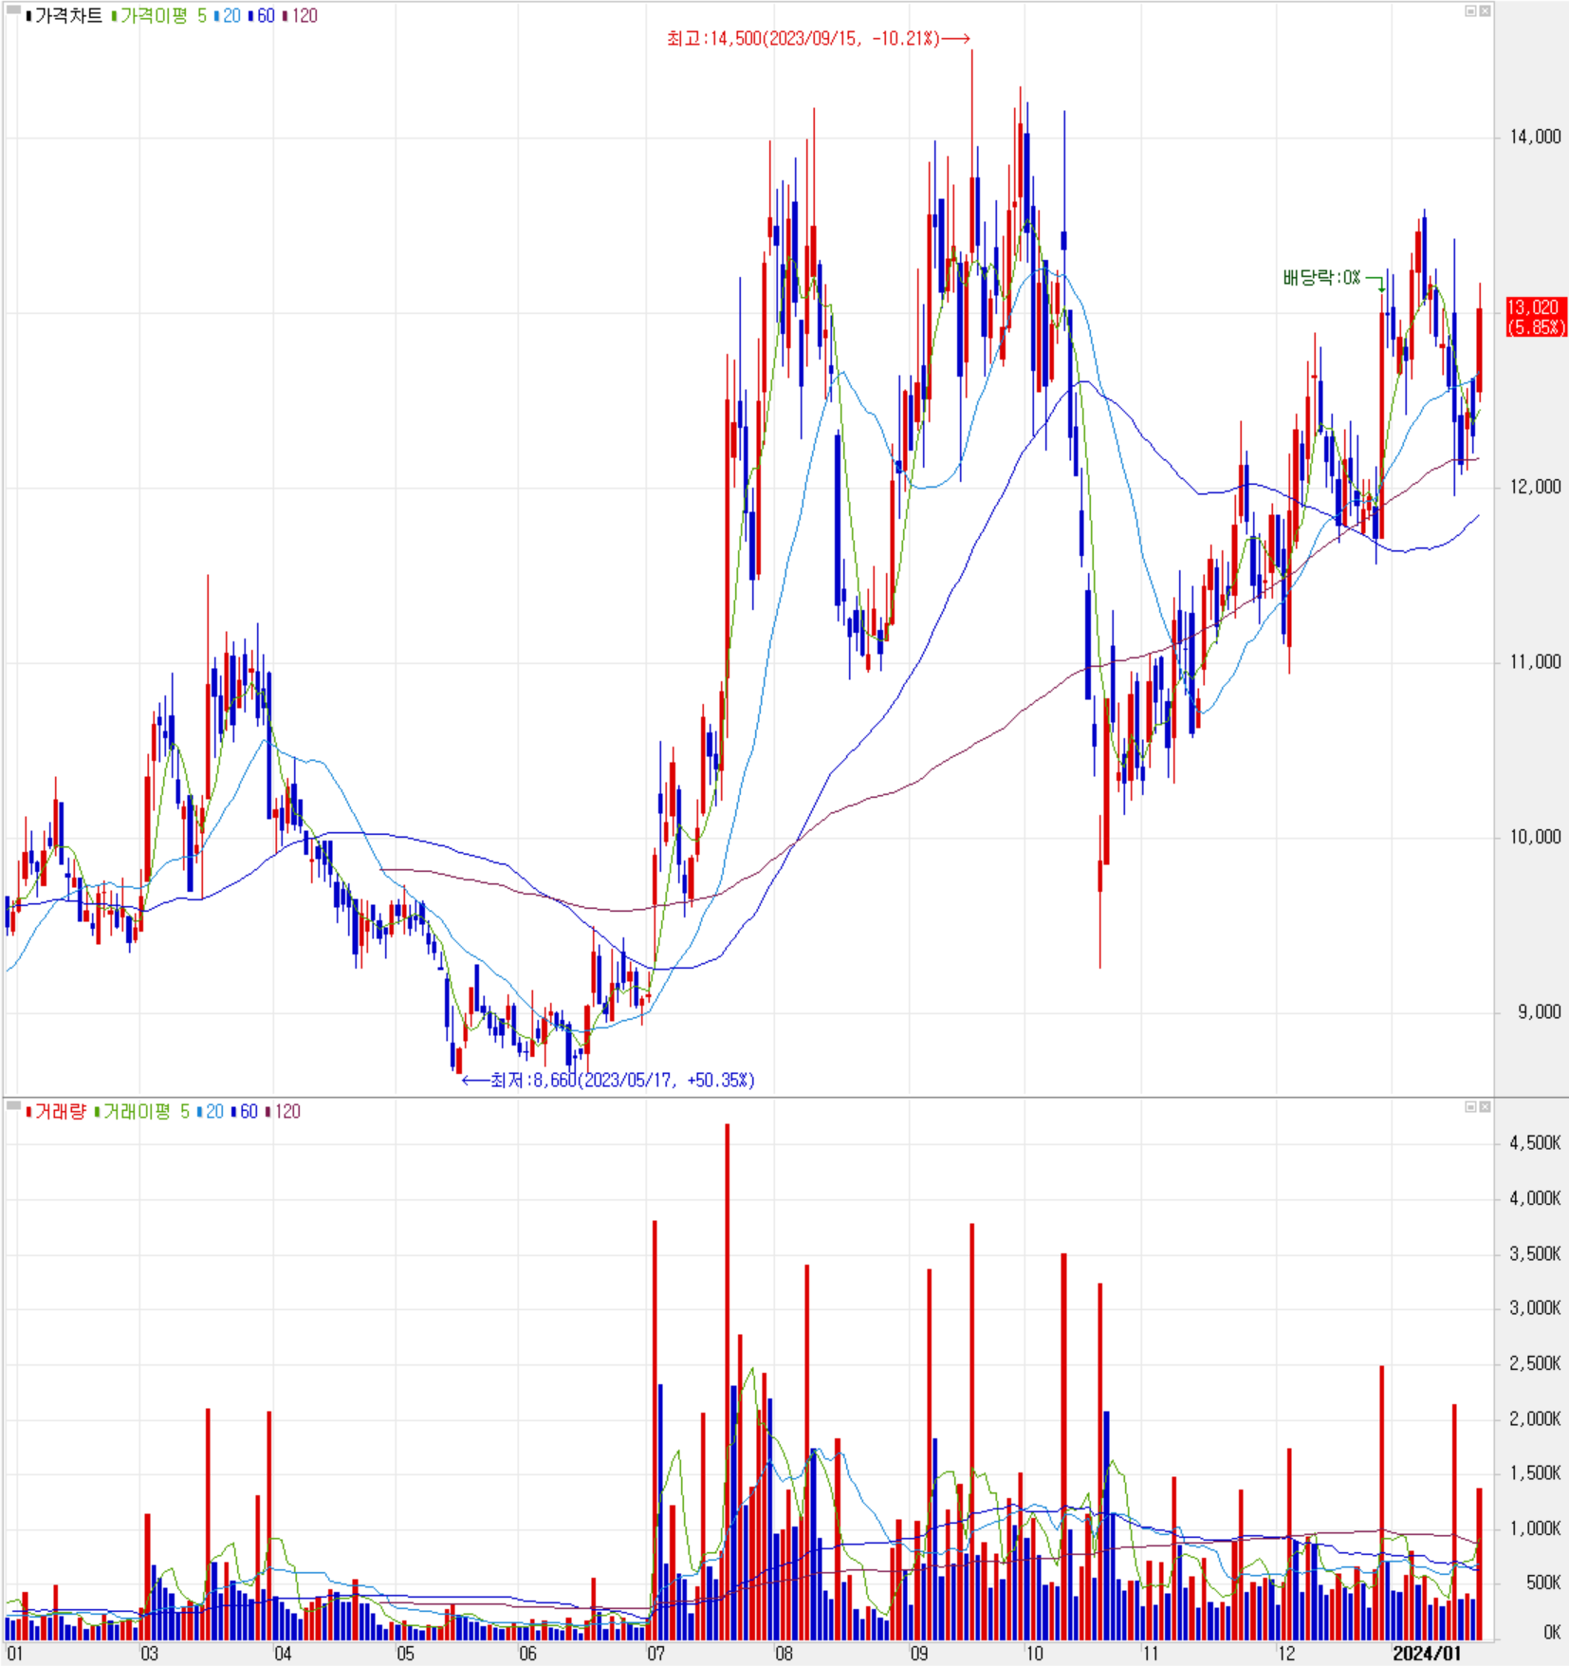Click the red 거래량 legend marker
1569x1666 pixels.
29,1111
